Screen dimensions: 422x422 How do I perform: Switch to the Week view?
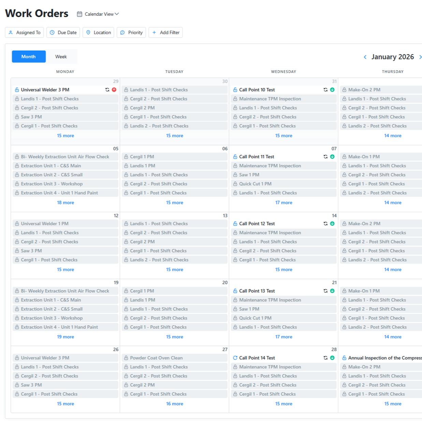(61, 56)
